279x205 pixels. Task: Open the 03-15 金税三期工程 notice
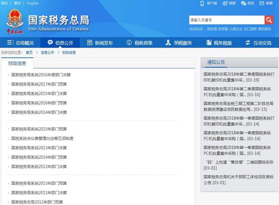238,106
